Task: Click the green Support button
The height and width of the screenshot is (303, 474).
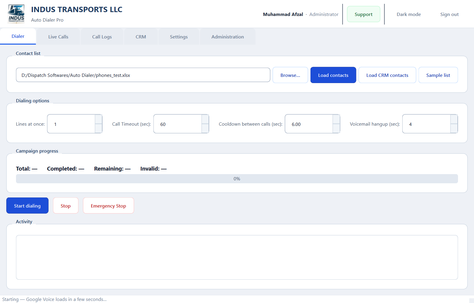Action: (x=363, y=14)
